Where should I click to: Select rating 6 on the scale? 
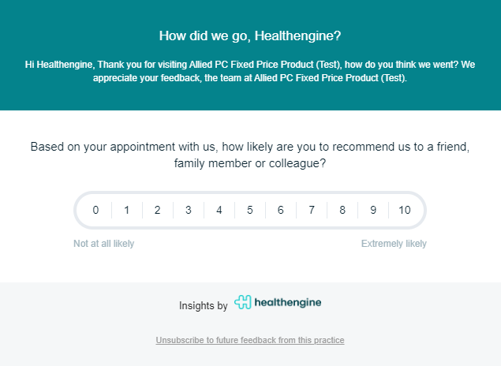pyautogui.click(x=280, y=210)
